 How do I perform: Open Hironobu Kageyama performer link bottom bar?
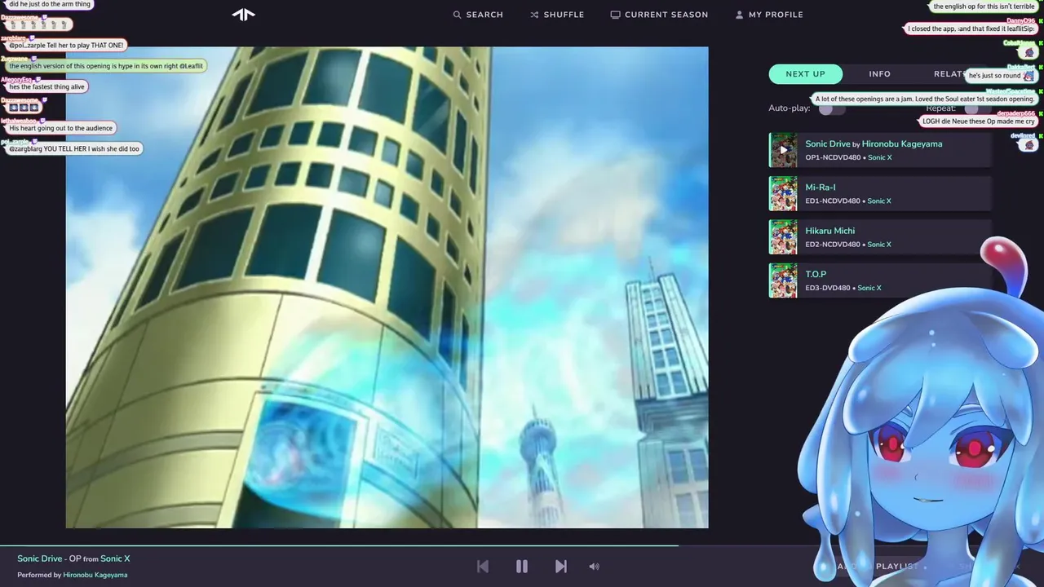[x=95, y=575]
